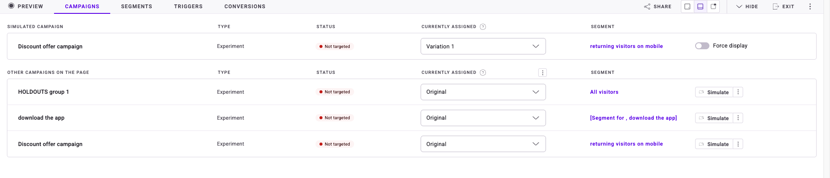Click the help icon beside simulated Currently Assigned

click(x=483, y=27)
